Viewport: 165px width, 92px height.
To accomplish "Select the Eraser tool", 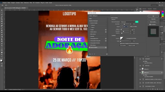I will 2,34.
